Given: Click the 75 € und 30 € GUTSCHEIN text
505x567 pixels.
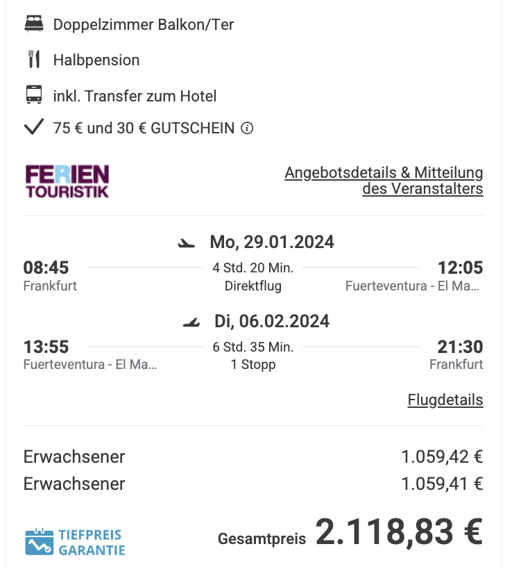Looking at the screenshot, I should click(144, 128).
